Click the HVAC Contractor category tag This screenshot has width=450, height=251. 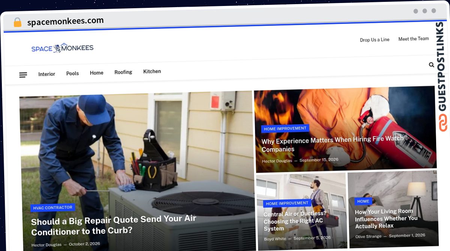(x=52, y=208)
